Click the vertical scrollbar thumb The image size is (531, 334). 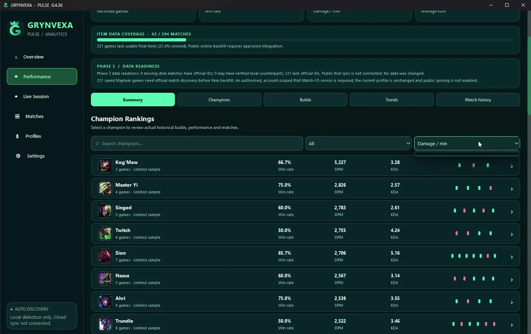529,76
